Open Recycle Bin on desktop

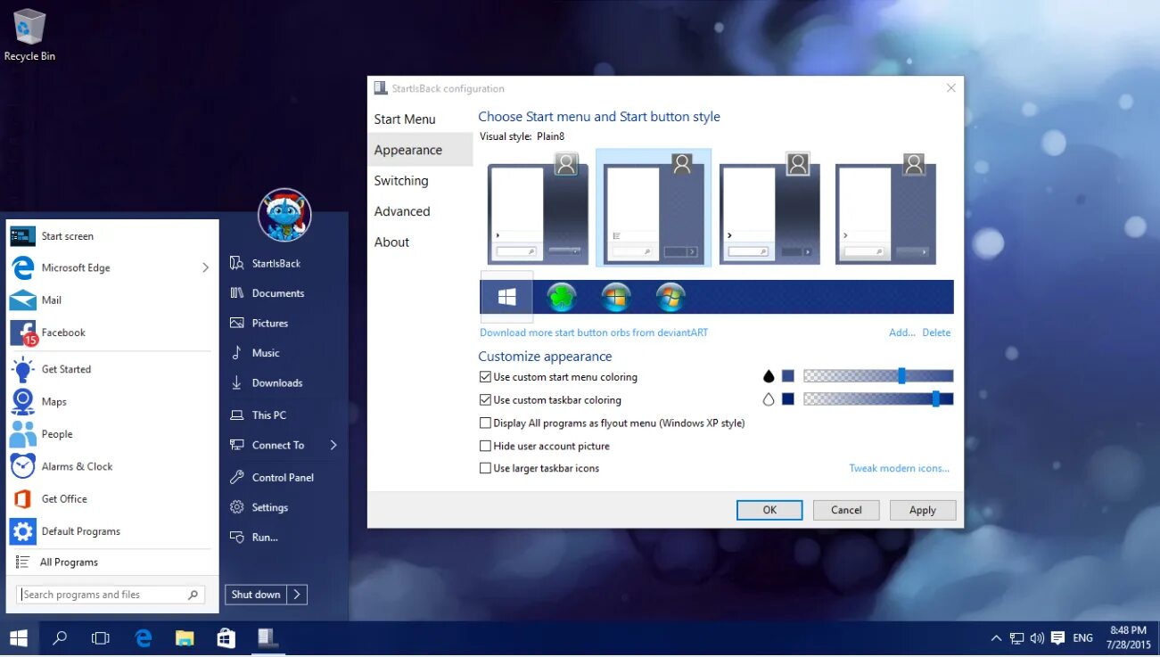29,36
